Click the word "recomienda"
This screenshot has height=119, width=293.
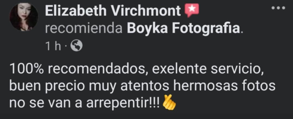tap(84, 28)
